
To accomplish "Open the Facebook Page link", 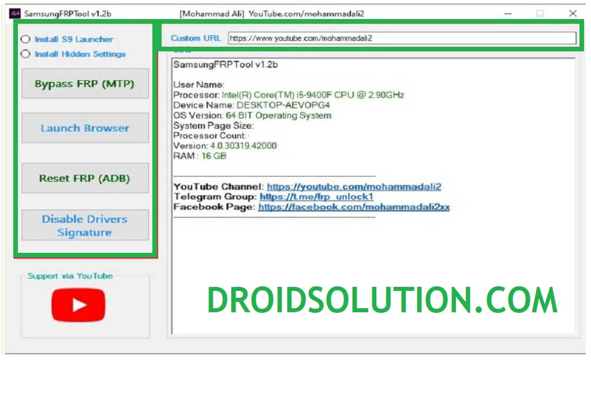I will click(x=354, y=207).
